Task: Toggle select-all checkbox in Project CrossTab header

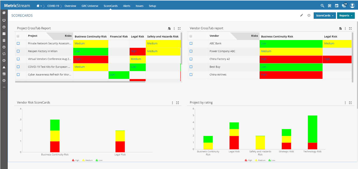Action: pyautogui.click(x=18, y=36)
